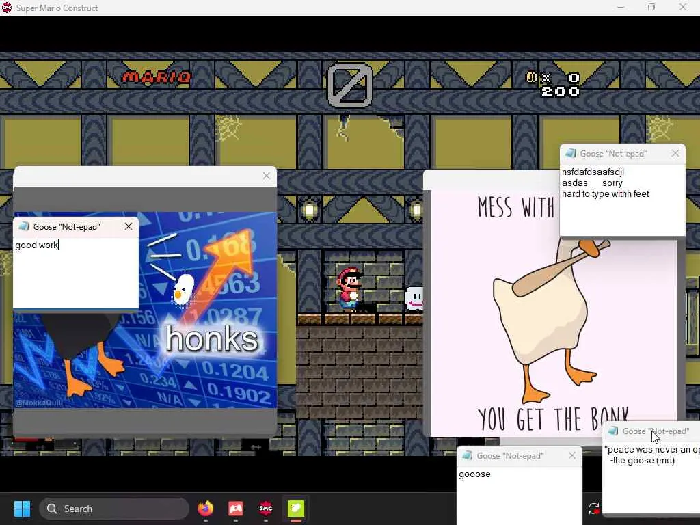This screenshot has width=700, height=525.
Task: Click the taskbar Search box
Action: [x=114, y=509]
